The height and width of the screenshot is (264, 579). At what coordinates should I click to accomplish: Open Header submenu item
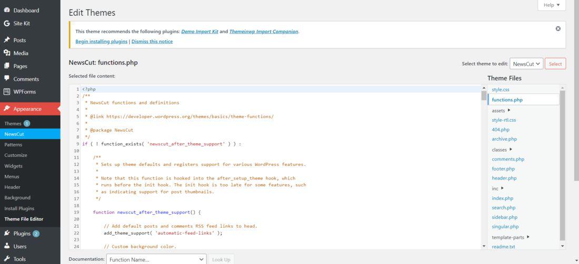12,187
